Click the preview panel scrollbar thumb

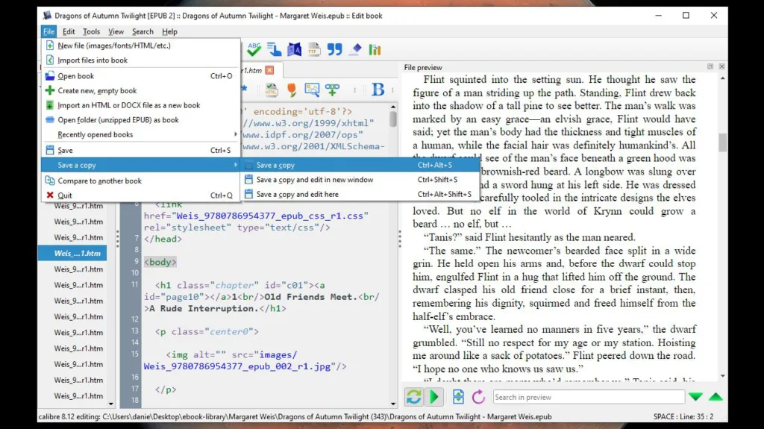click(722, 143)
